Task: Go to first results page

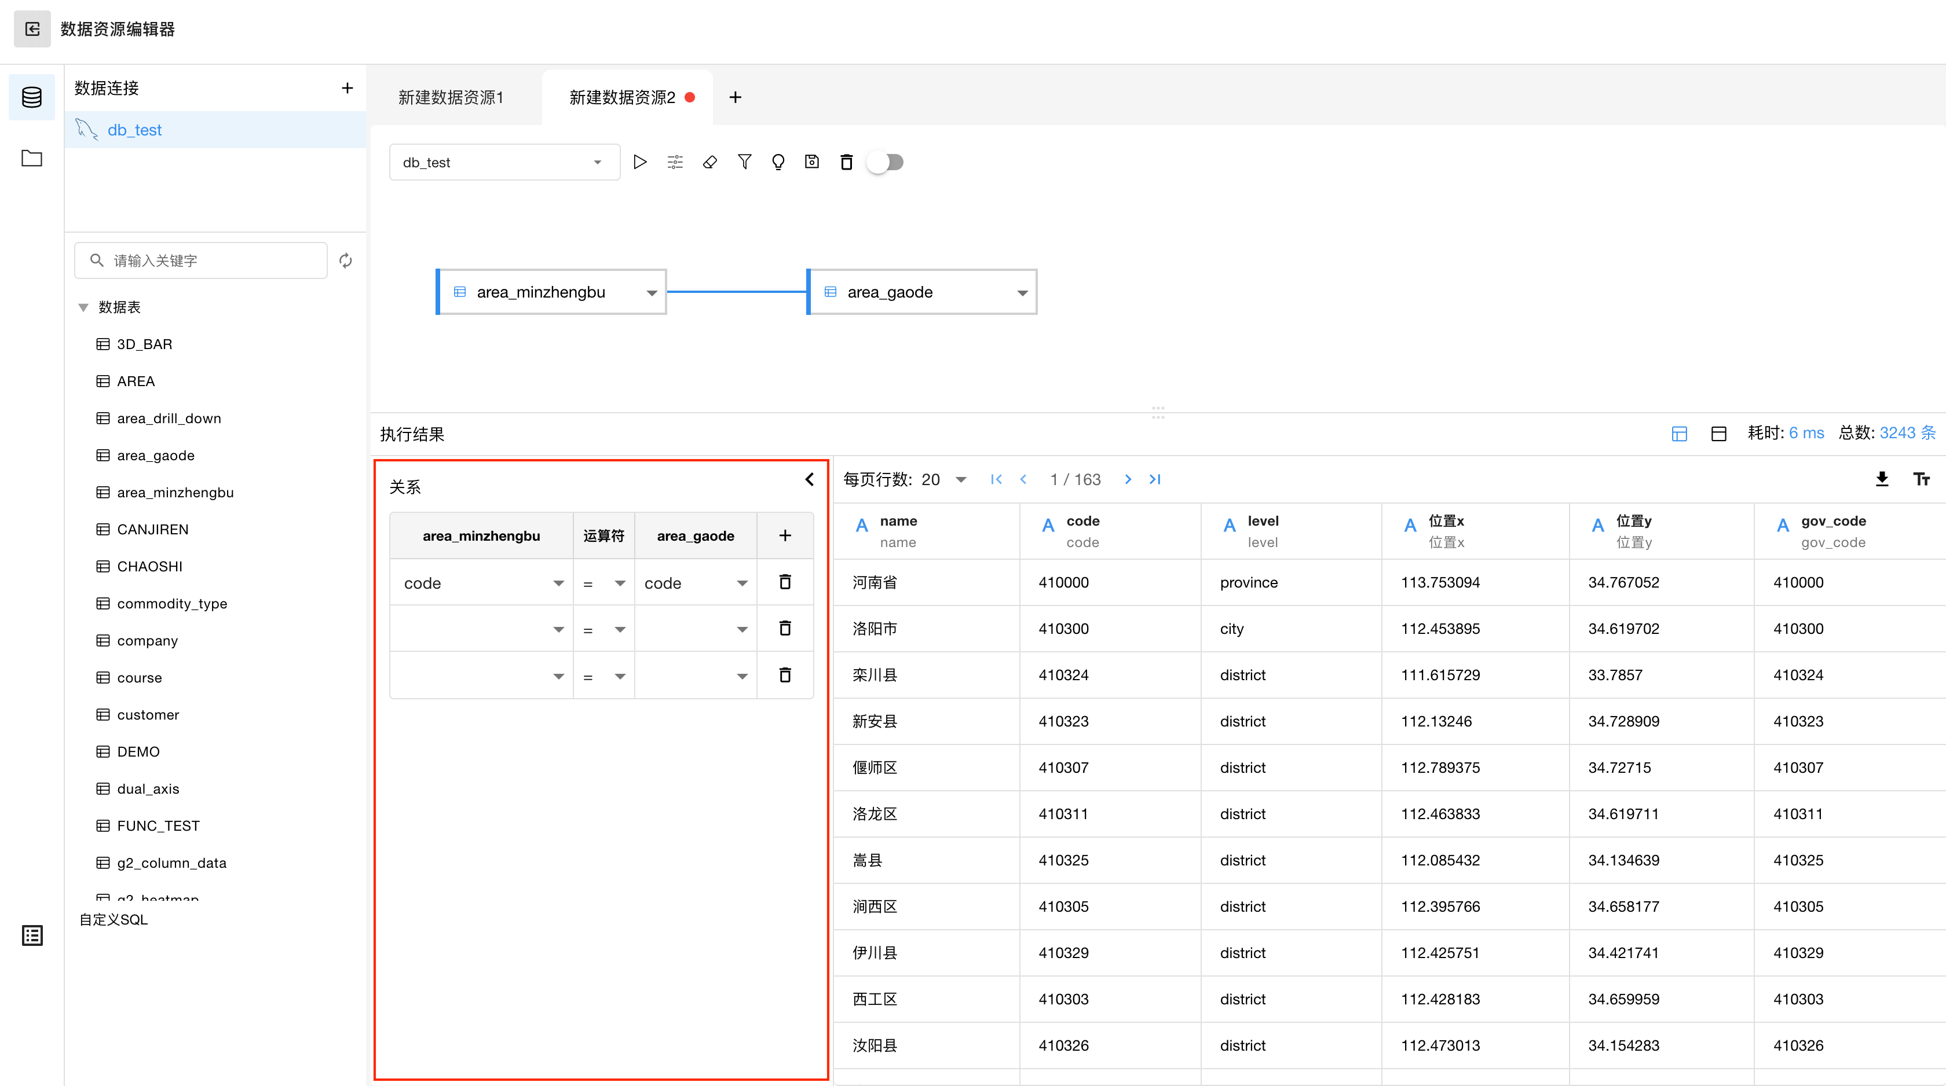Action: click(x=996, y=479)
